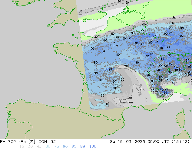The width and height of the screenshot is (192, 149).
Task: Select legend value 99
Action: coord(83,147)
